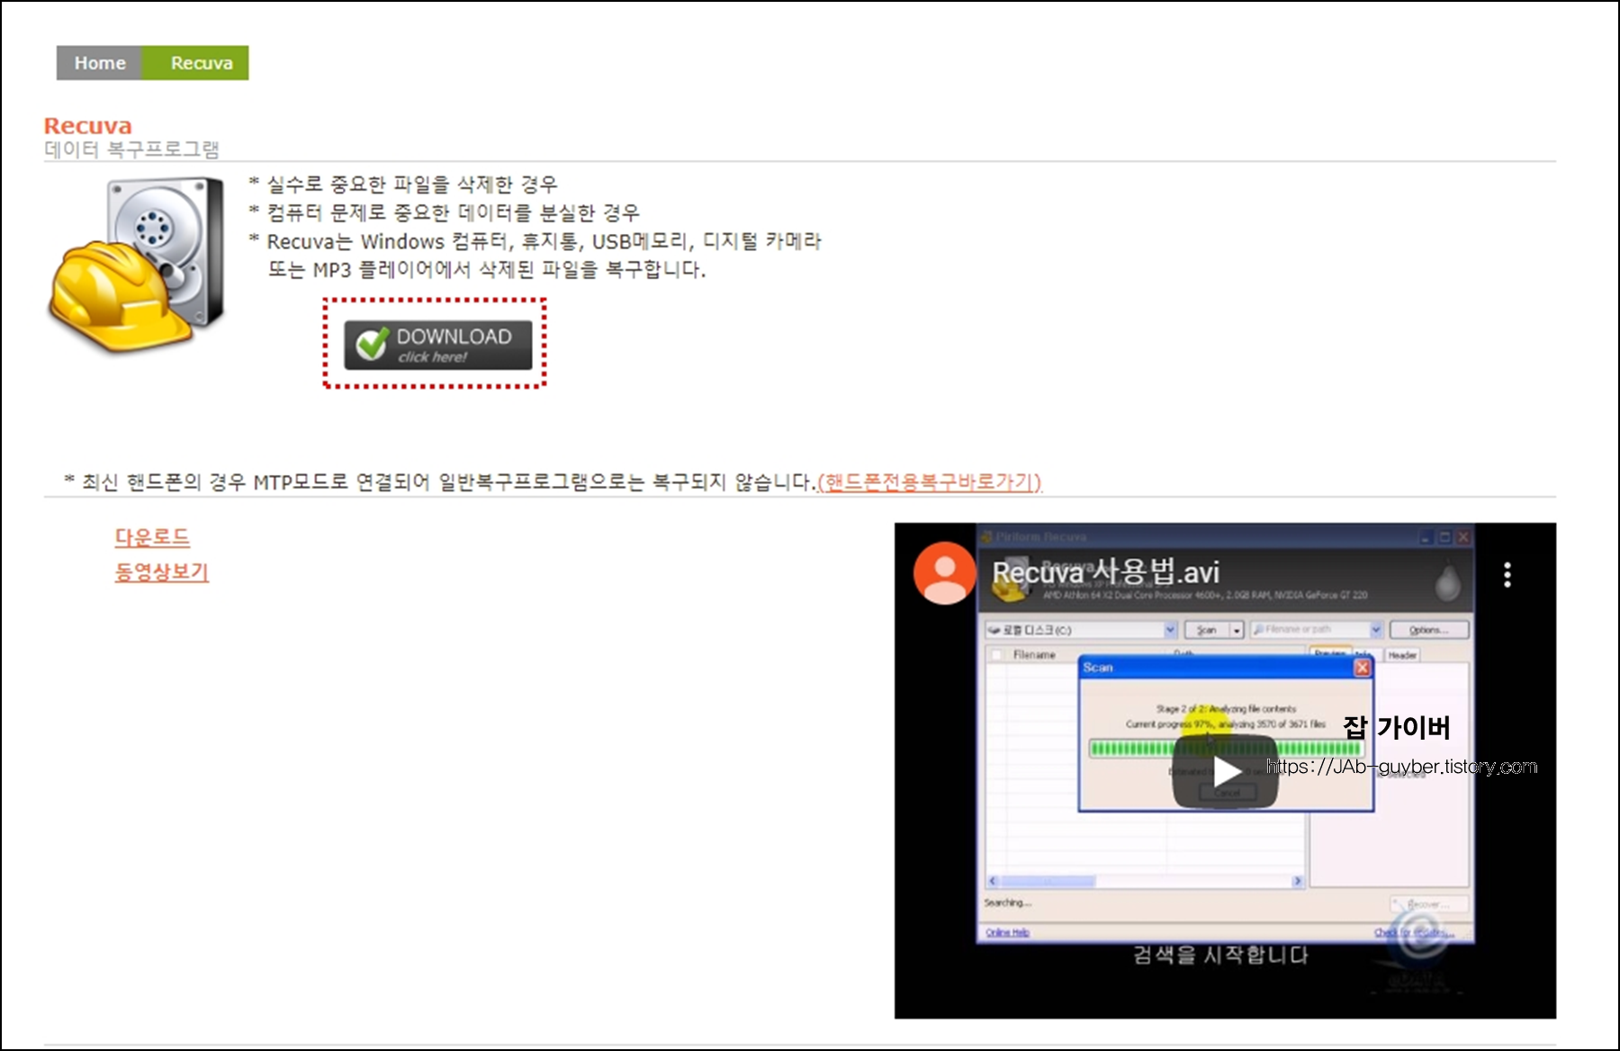The image size is (1620, 1051).
Task: Follow the 동영상보기 link
Action: tap(162, 572)
